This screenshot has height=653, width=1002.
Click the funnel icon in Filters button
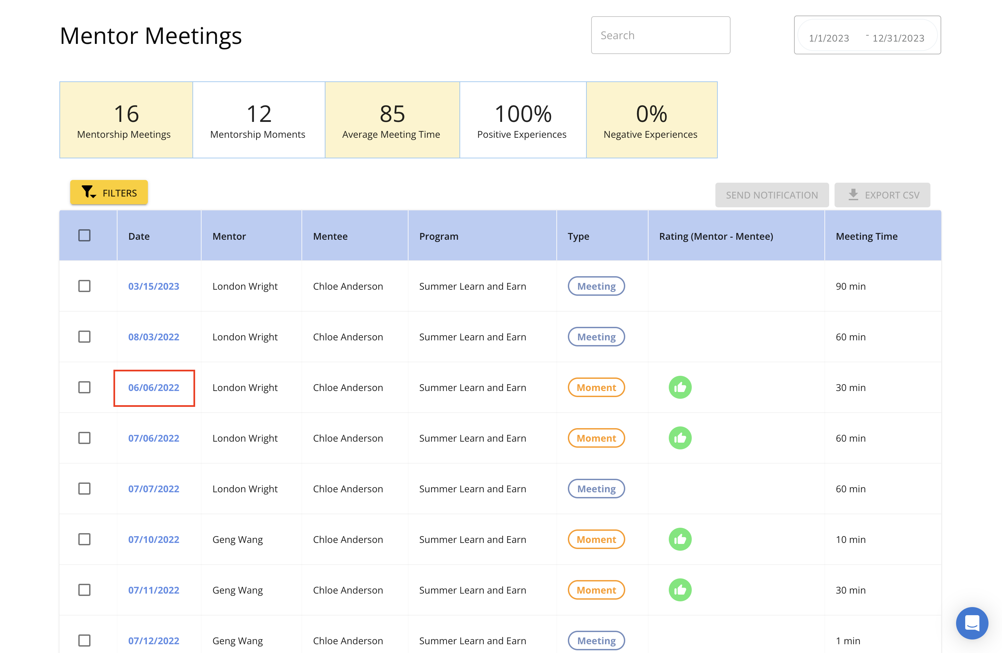pyautogui.click(x=87, y=192)
